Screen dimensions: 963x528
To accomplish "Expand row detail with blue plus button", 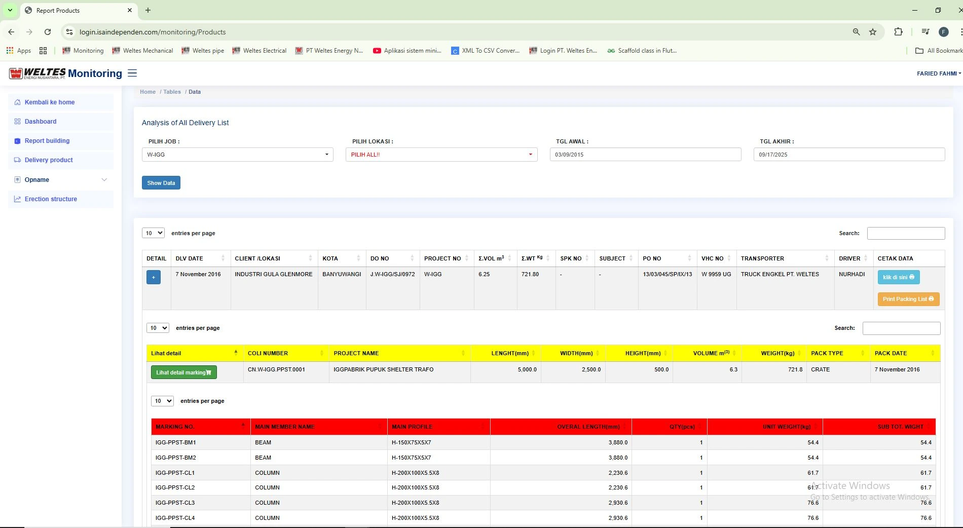I will [154, 277].
